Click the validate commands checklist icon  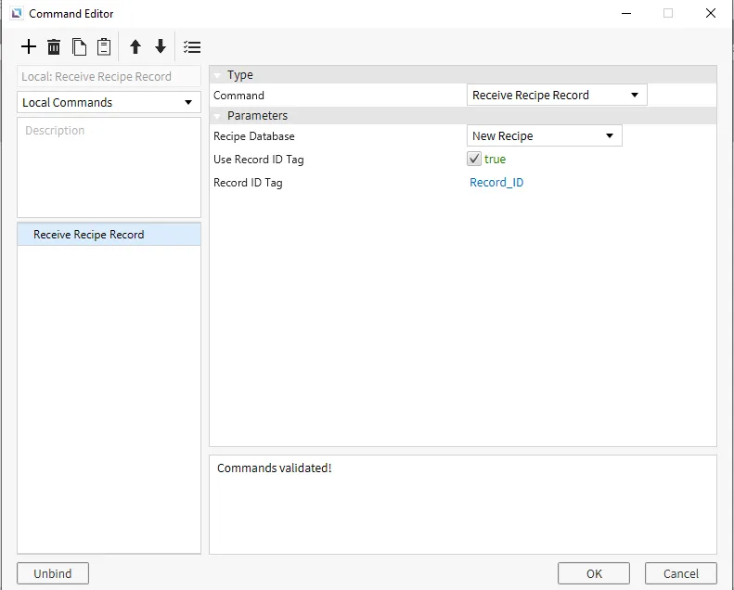[x=192, y=47]
